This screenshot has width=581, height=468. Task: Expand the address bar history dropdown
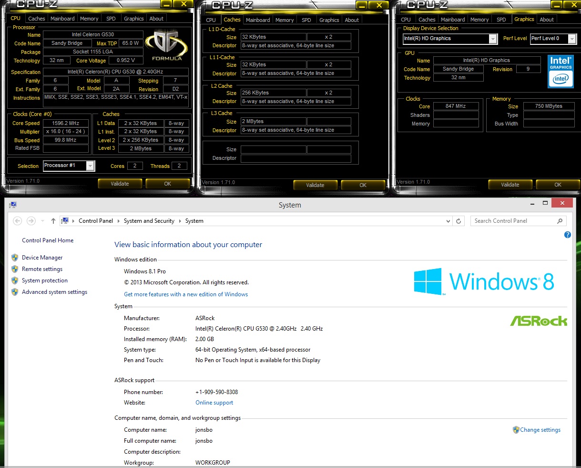pos(448,221)
